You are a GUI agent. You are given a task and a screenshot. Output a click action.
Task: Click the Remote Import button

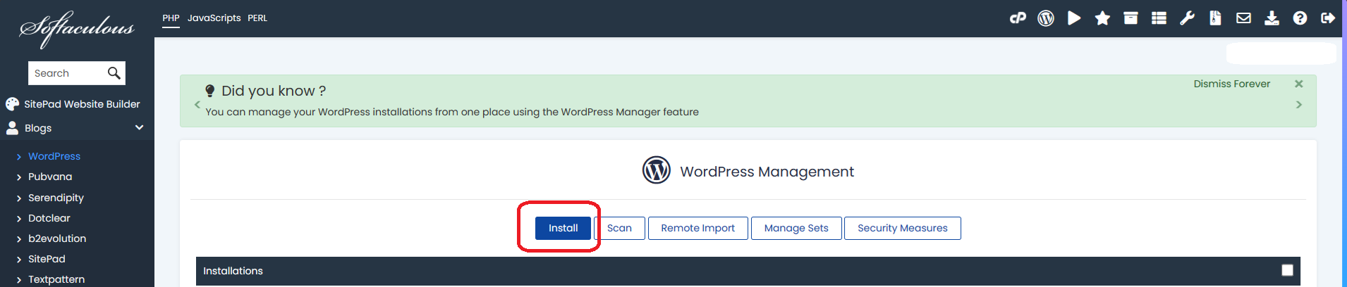(x=697, y=228)
